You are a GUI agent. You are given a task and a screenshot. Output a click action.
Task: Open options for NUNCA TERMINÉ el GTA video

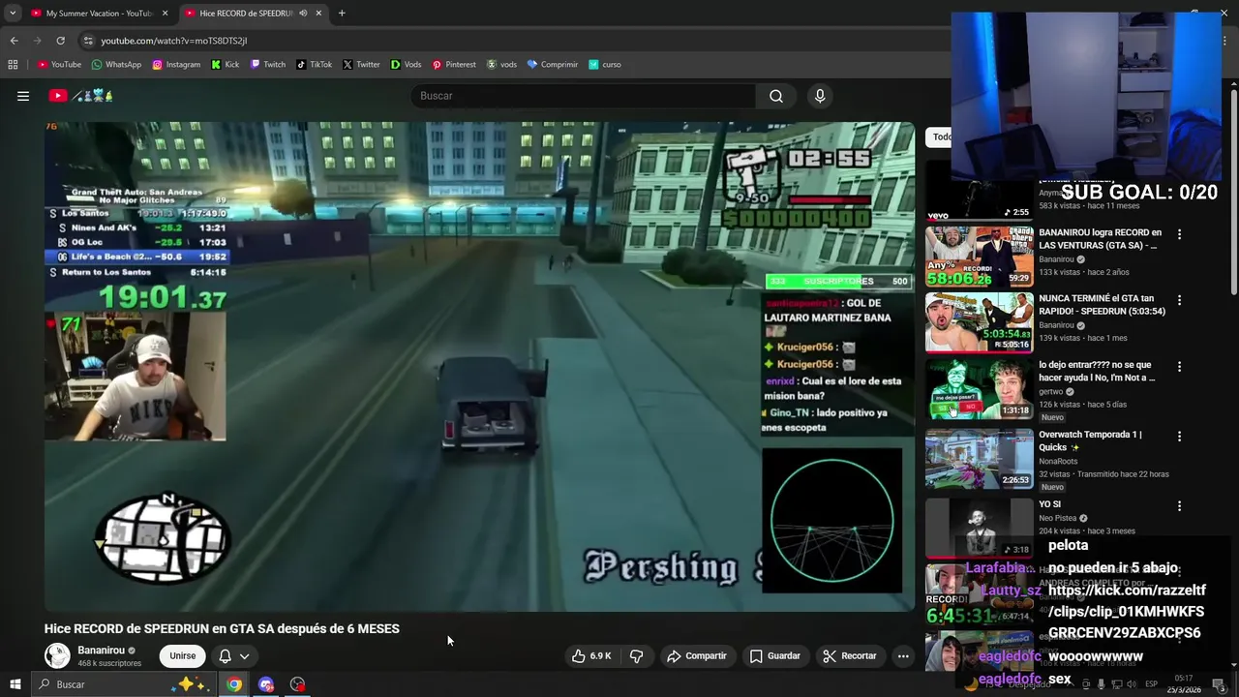point(1179,300)
